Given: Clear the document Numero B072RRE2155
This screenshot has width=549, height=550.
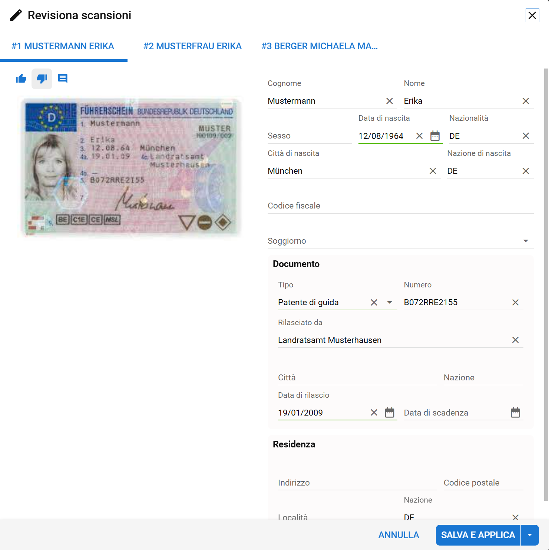Looking at the screenshot, I should point(515,303).
